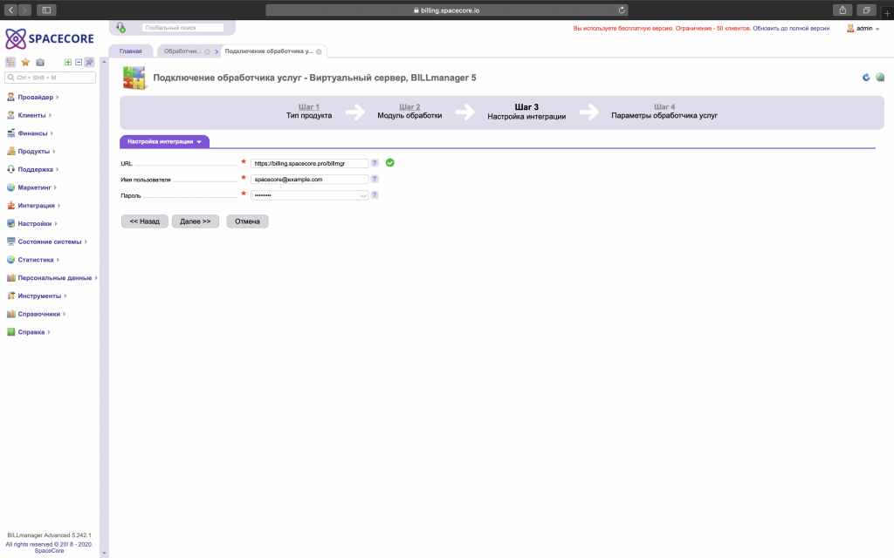Viewport: 894px width, 558px height.
Task: Expand the Финансы menu section
Action: tap(31, 133)
